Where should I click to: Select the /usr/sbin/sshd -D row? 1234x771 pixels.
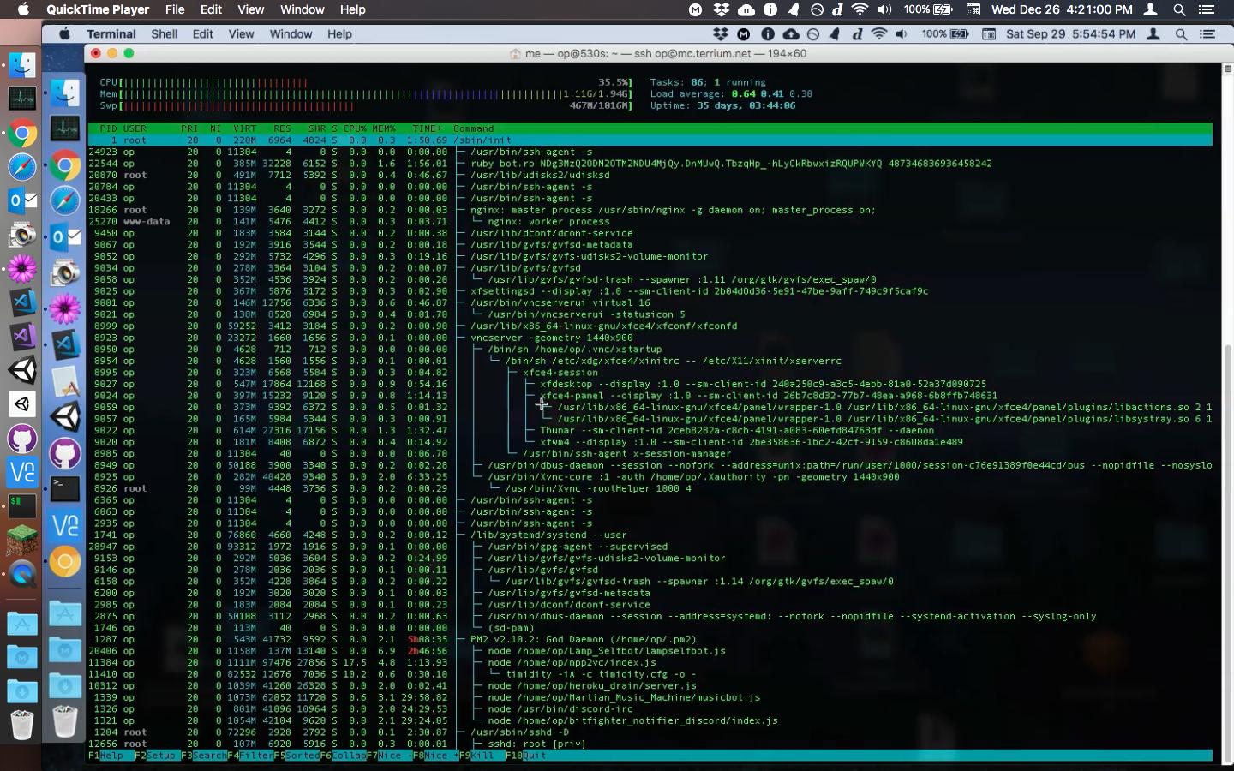tap(650, 732)
